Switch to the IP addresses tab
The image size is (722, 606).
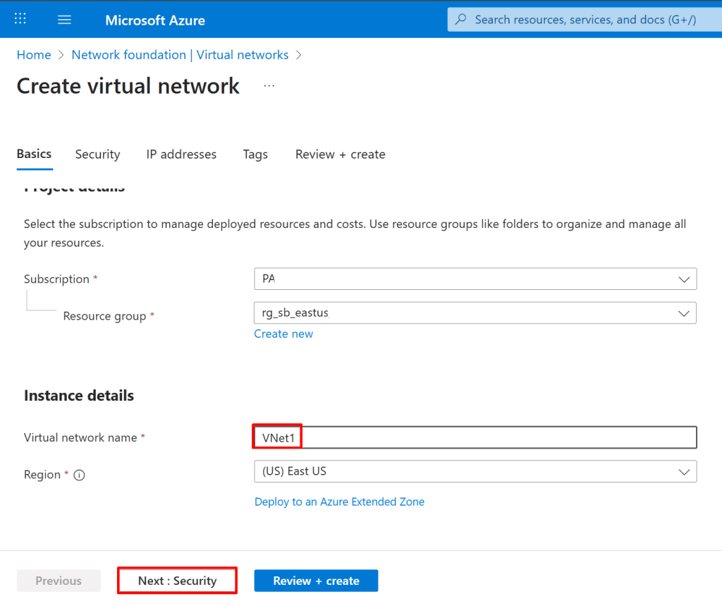coord(181,154)
